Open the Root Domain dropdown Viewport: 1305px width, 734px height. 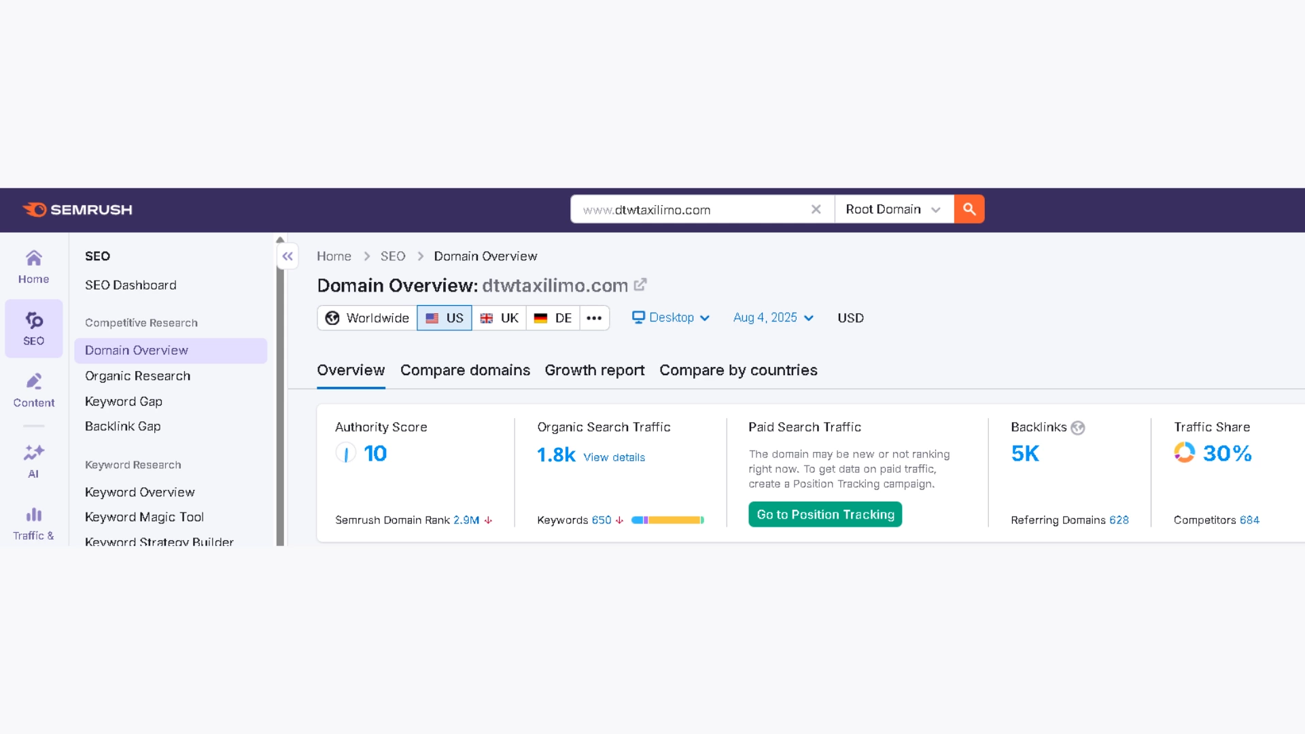pos(894,209)
